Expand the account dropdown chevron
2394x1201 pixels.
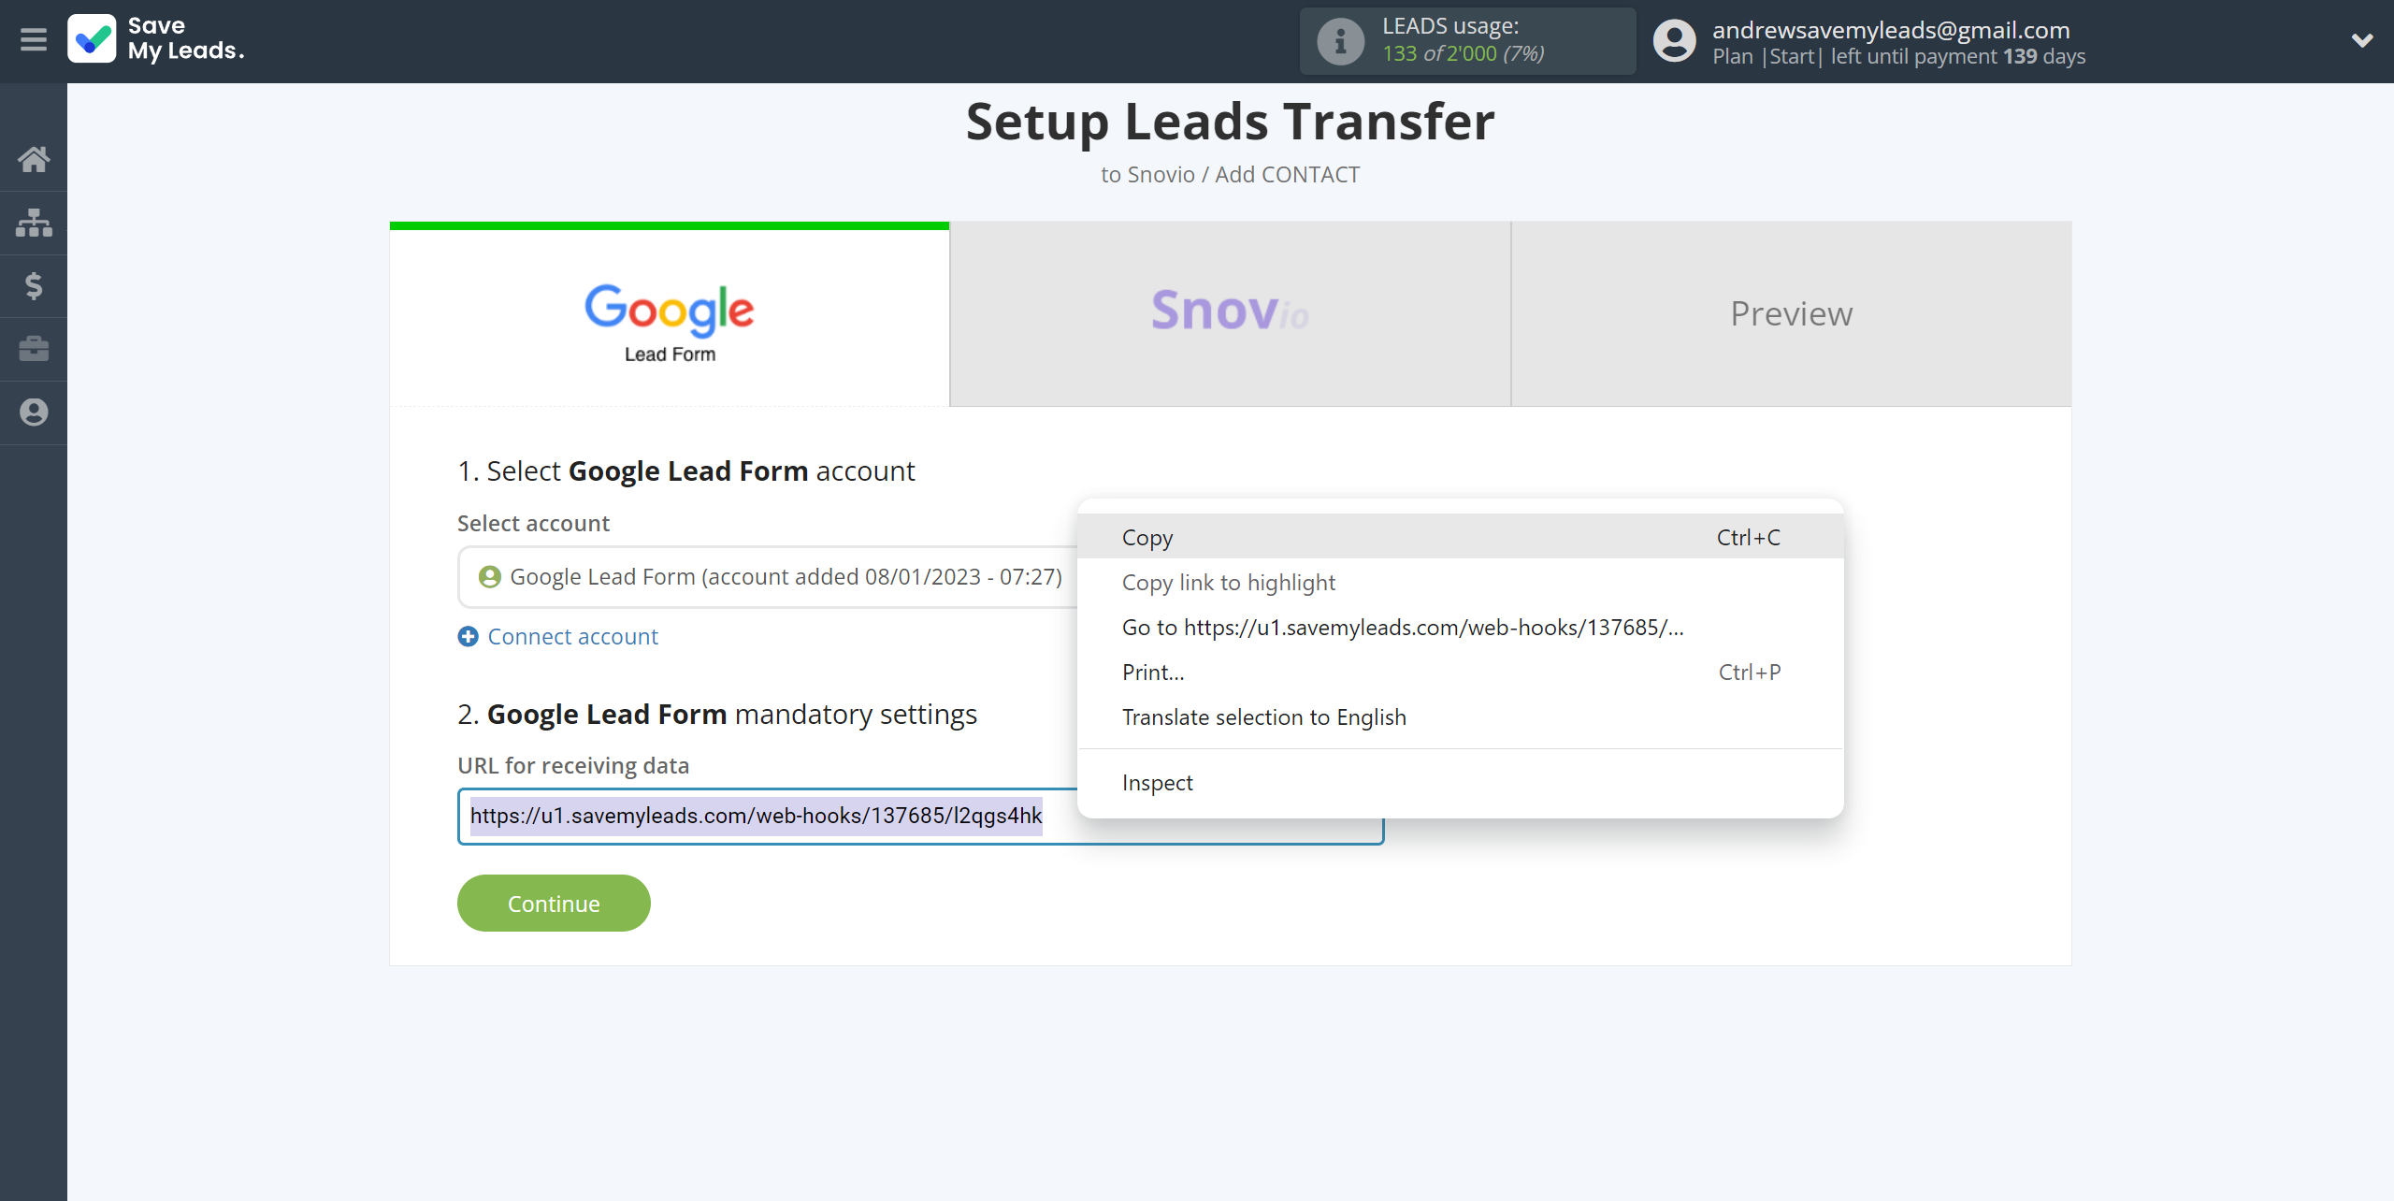point(2362,40)
